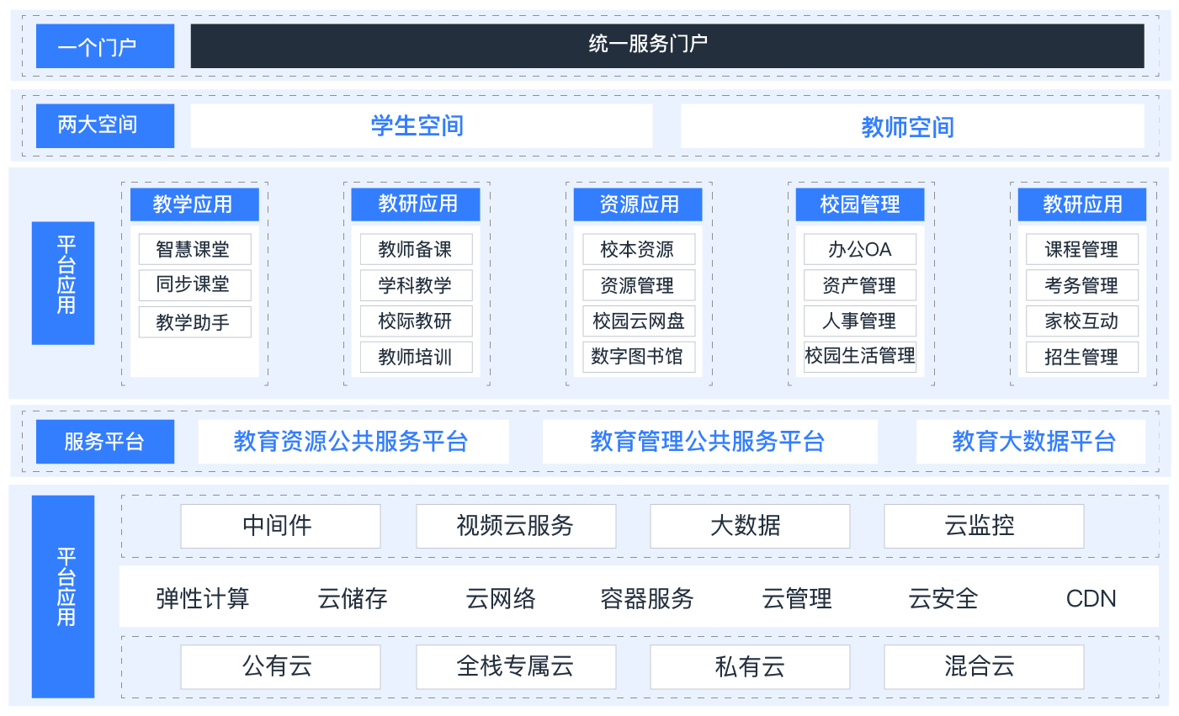Screen dimensions: 1179x716
Task: Click the 全栈专属云 box
Action: [516, 666]
